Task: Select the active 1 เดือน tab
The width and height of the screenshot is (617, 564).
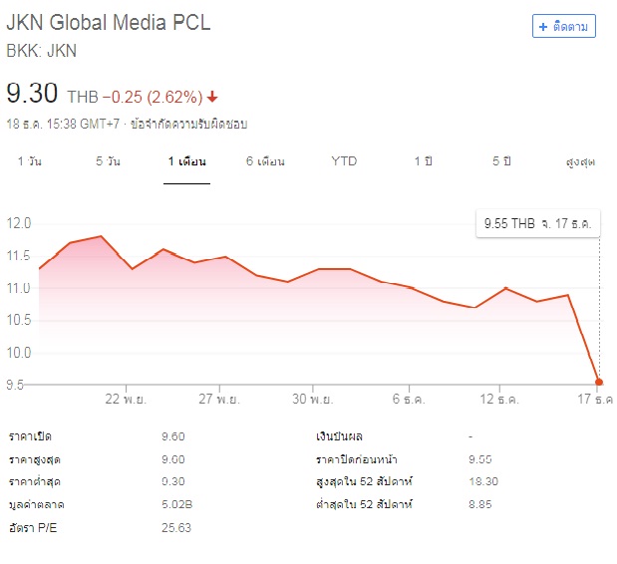Action: 186,161
